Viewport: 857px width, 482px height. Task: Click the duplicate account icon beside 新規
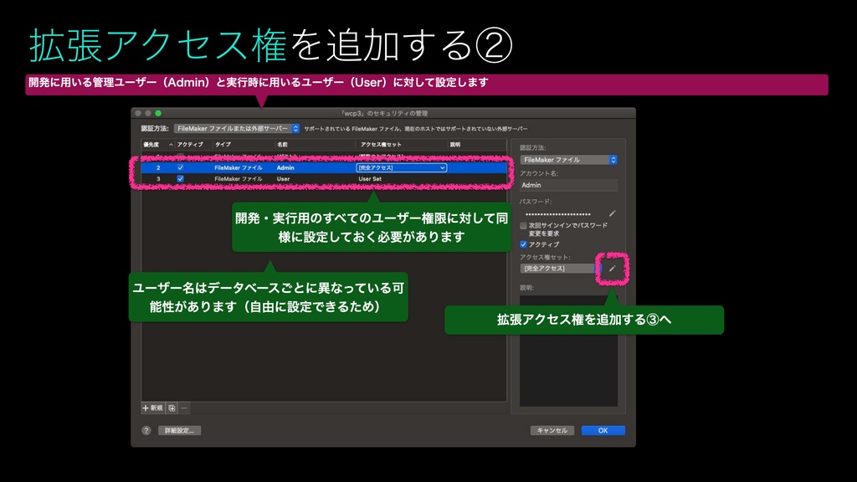click(172, 408)
